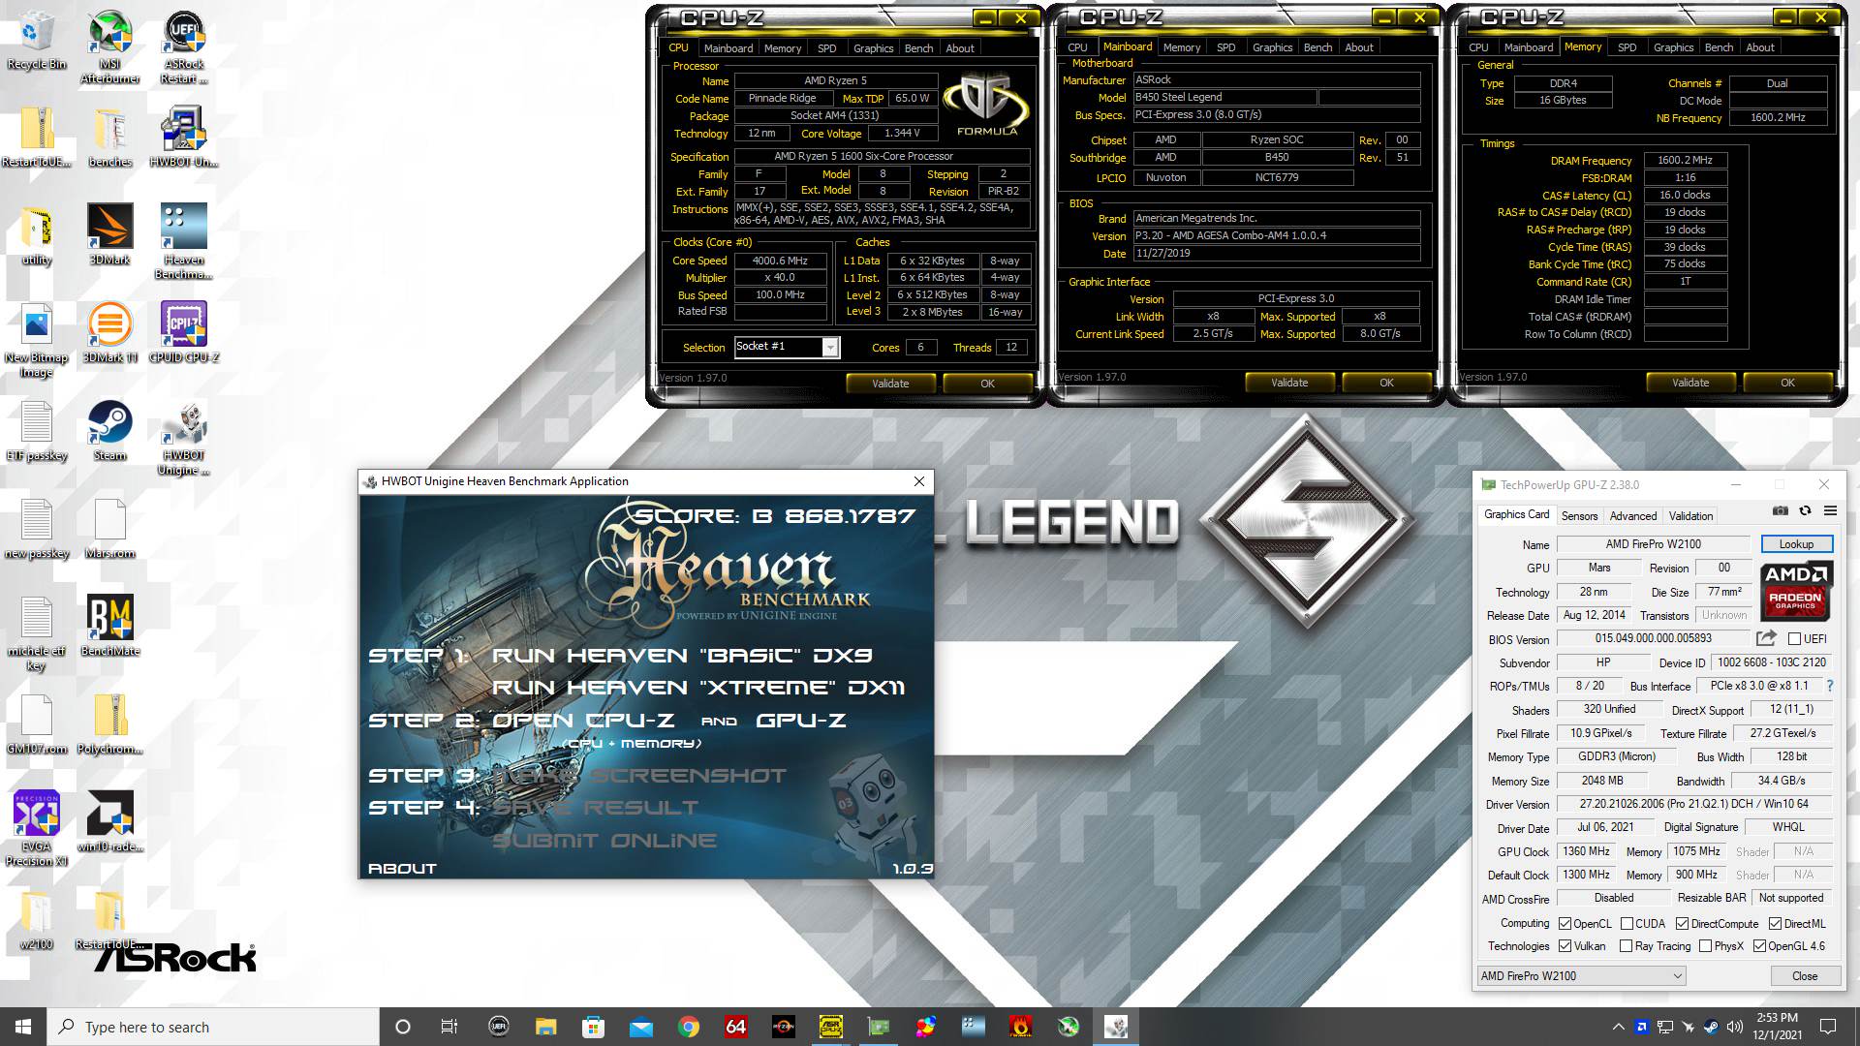Image resolution: width=1860 pixels, height=1046 pixels.
Task: Open the MSI Afterburner desktop icon
Action: click(110, 47)
